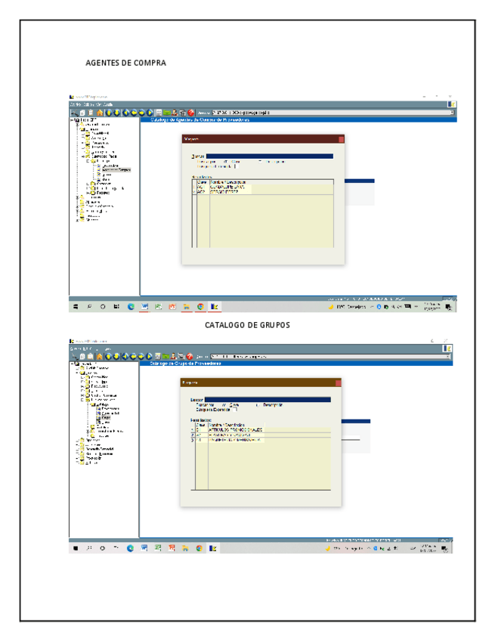This screenshot has height=641, width=495.
Task: Enable Búsqueda Extendida in the Grupos search dialog
Action: click(235, 410)
